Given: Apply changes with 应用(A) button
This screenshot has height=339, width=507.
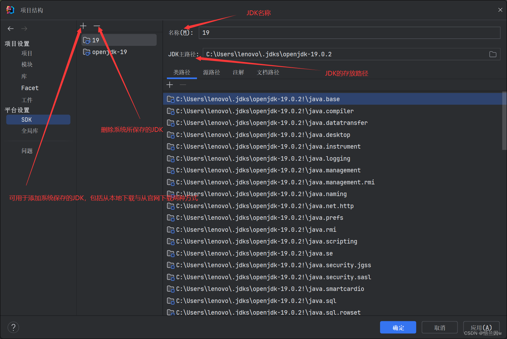Looking at the screenshot, I should [481, 328].
